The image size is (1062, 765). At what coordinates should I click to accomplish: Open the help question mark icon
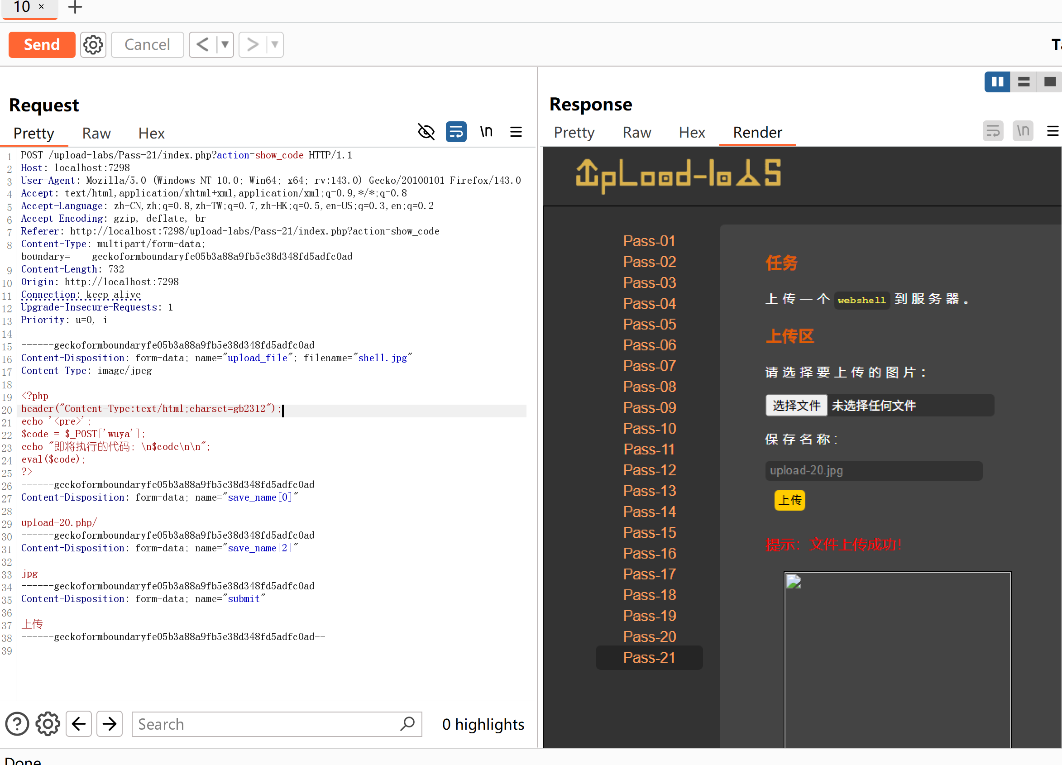[17, 724]
